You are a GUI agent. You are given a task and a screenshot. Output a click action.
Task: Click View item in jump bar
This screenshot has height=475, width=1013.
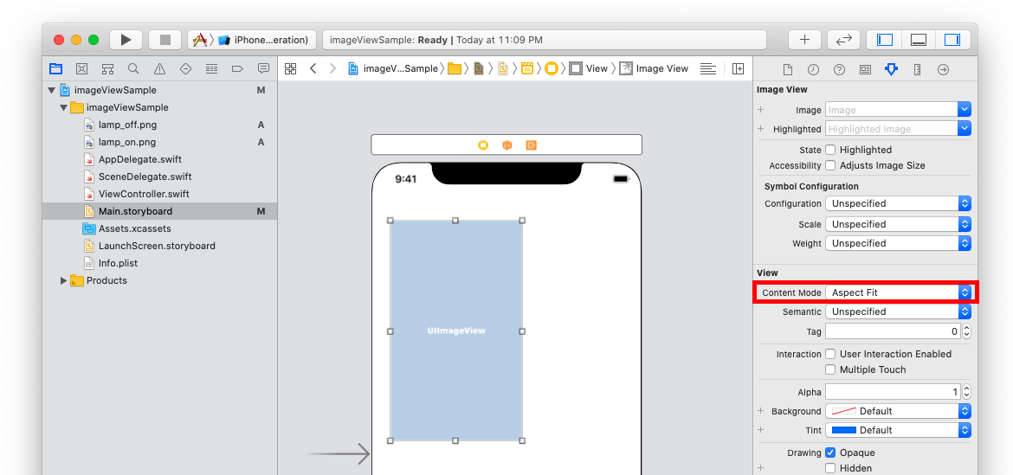(x=590, y=68)
